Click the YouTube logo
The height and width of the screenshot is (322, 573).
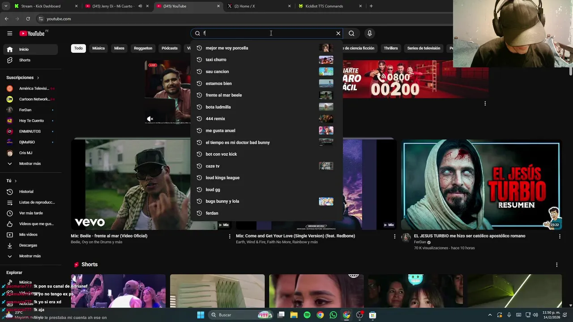point(32,34)
